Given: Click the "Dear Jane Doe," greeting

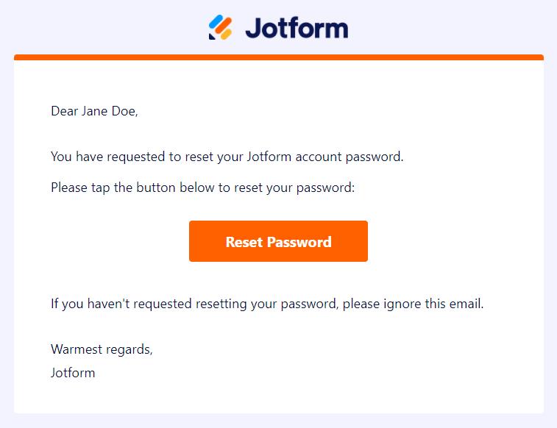Looking at the screenshot, I should point(94,111).
